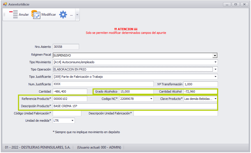Image resolution: width=251 pixels, height=153 pixels.
Task: Maximize the AsientoSilicie window
Action: (236, 4)
